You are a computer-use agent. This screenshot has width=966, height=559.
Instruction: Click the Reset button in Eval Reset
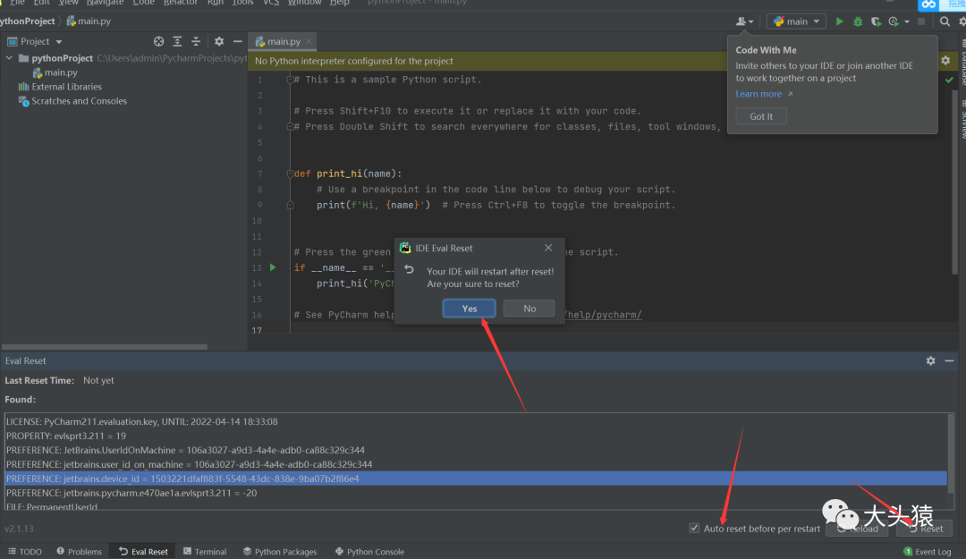924,529
